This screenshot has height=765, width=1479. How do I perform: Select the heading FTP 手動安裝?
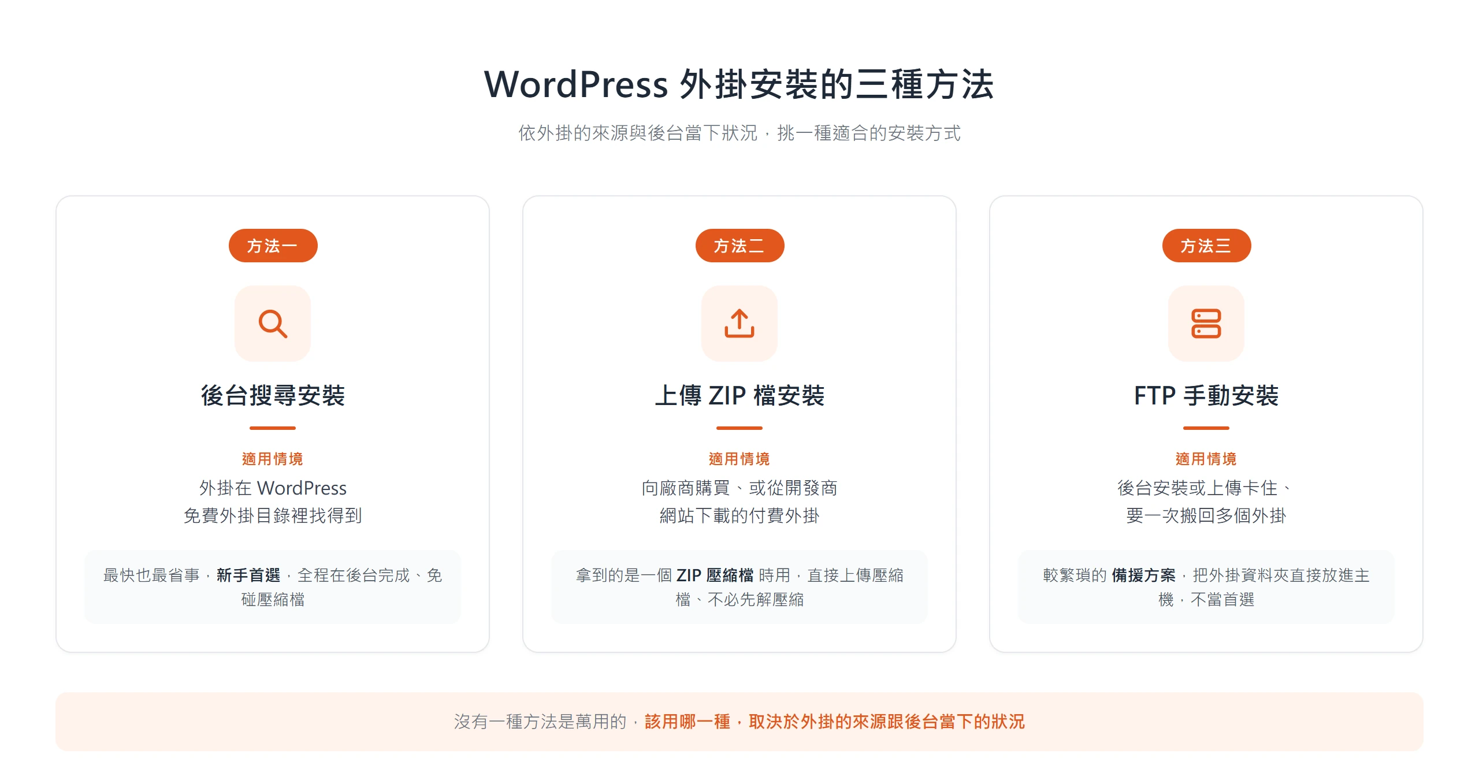click(1206, 396)
